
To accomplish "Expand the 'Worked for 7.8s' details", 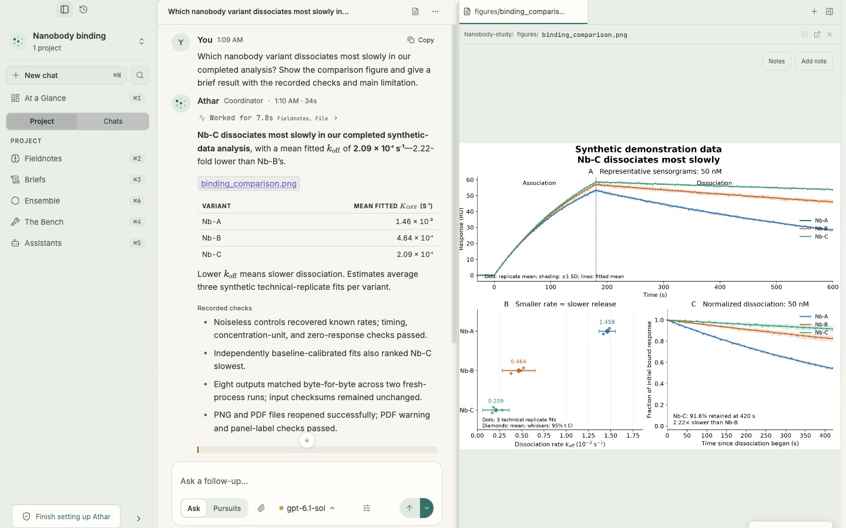I will click(268, 118).
